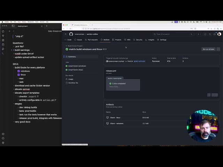
Task: Open godot-actions branch link
Action: pyautogui.click(x=139, y=61)
